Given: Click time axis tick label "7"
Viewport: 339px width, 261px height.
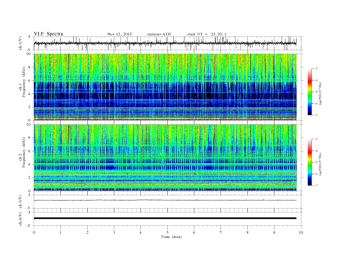Looking at the screenshot, I should pyautogui.click(x=221, y=232).
